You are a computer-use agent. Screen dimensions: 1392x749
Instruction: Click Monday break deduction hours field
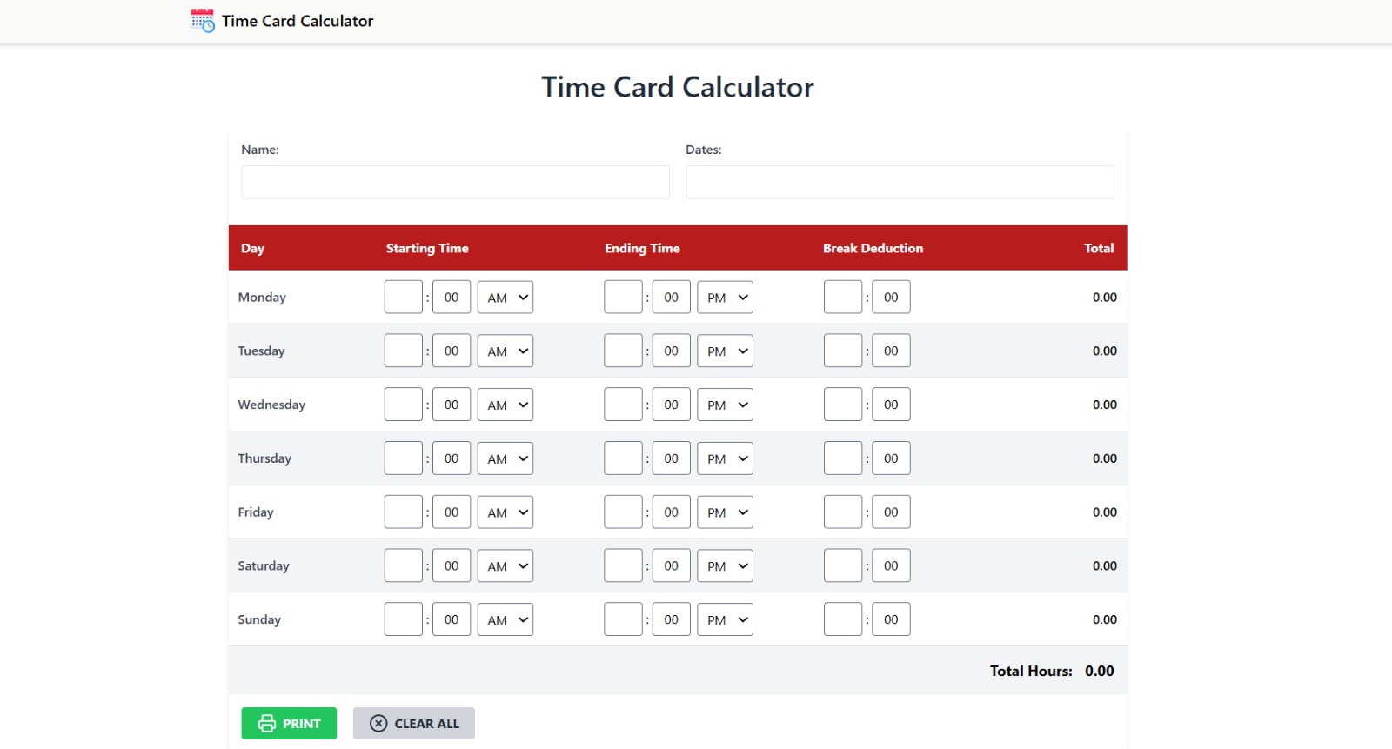(843, 298)
